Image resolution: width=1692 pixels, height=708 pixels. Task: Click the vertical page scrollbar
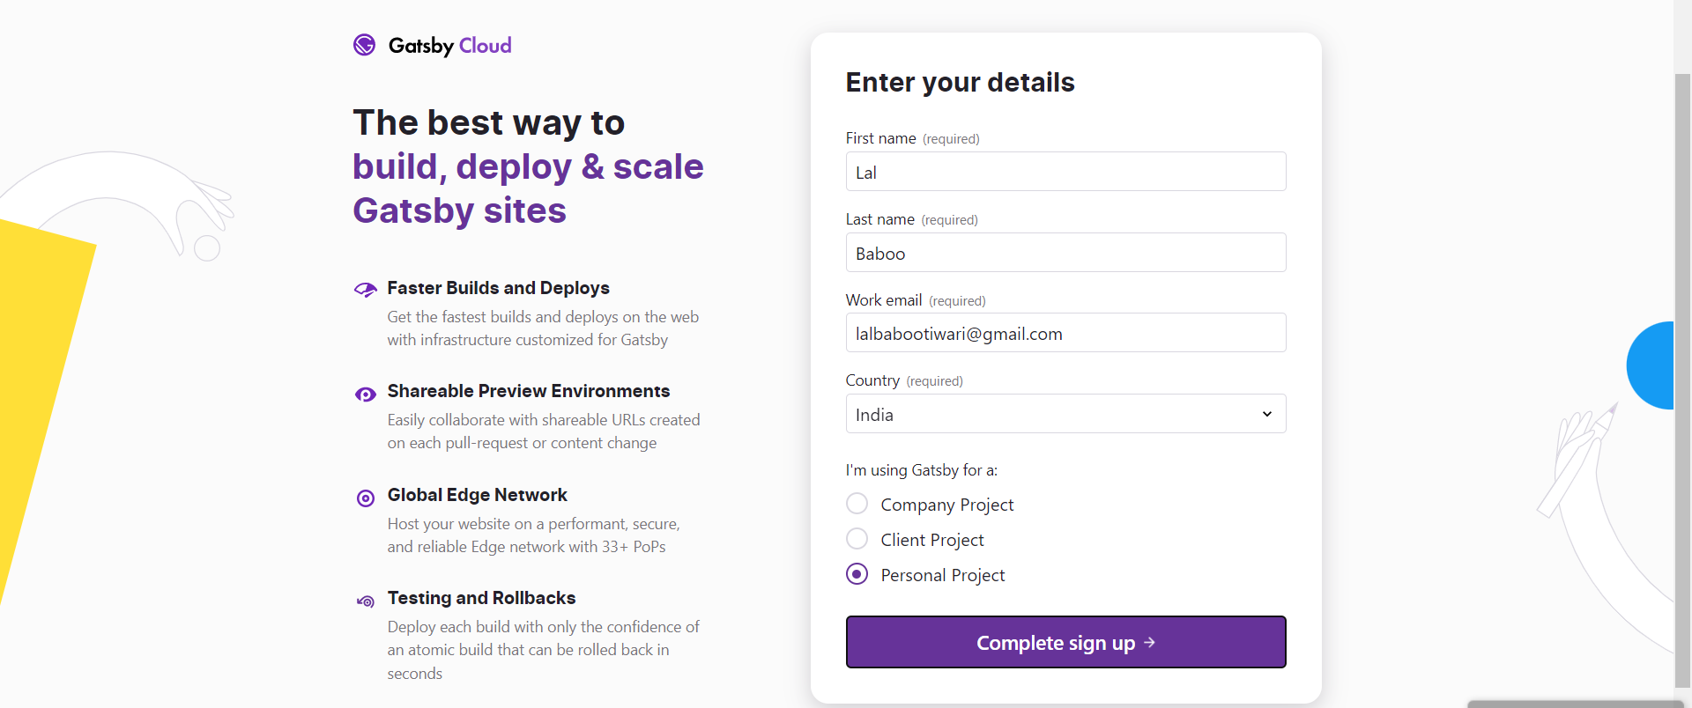point(1682,379)
